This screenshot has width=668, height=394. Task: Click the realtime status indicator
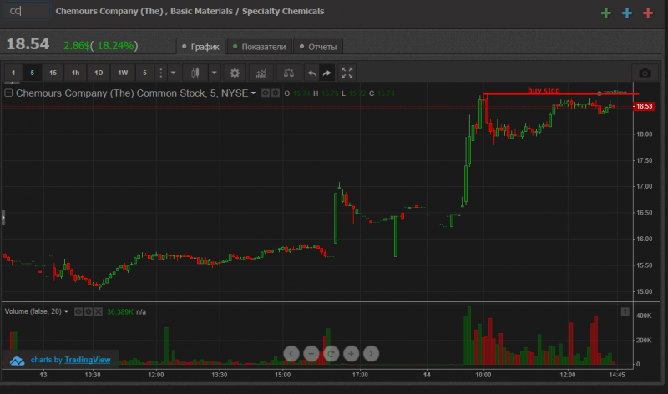(x=612, y=93)
